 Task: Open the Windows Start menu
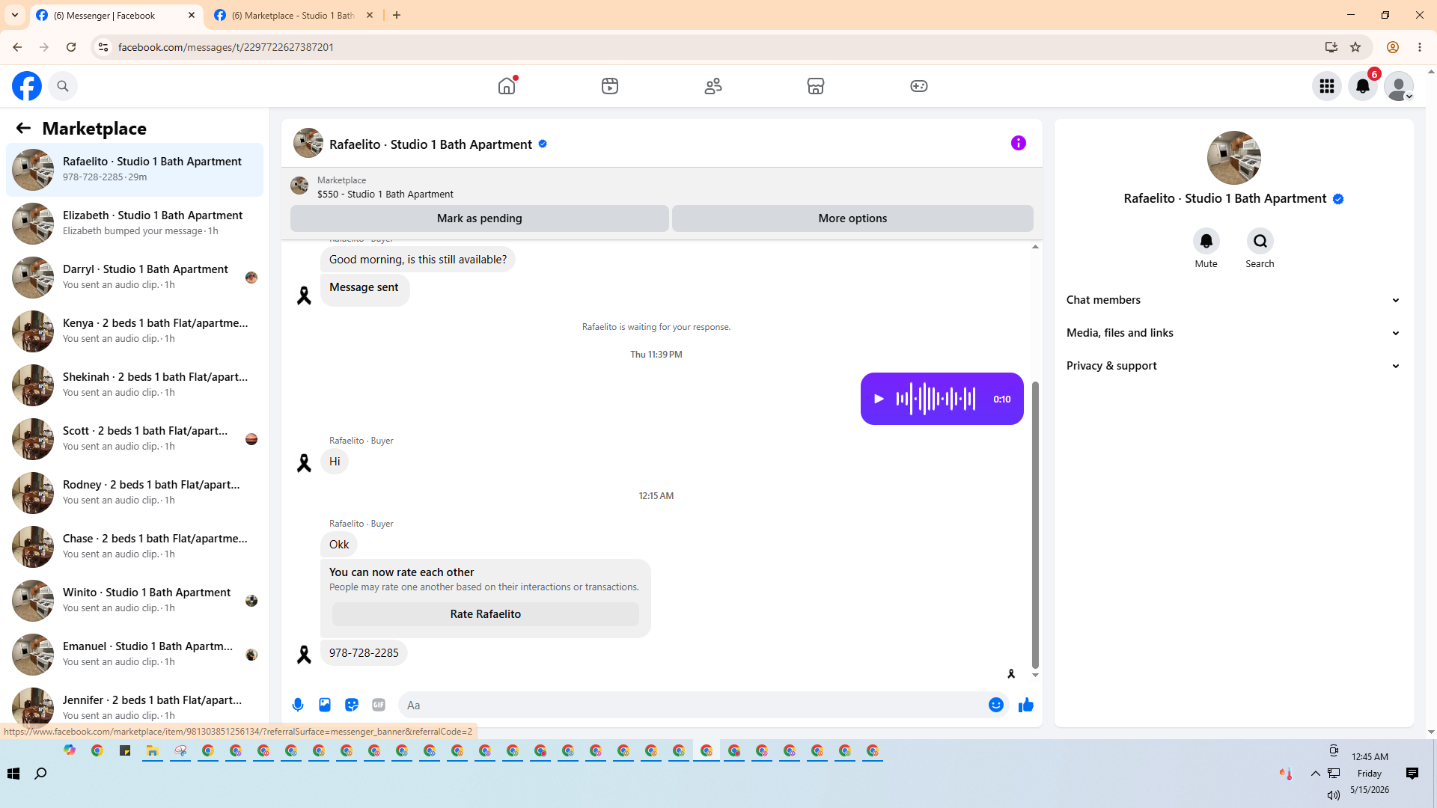[13, 774]
